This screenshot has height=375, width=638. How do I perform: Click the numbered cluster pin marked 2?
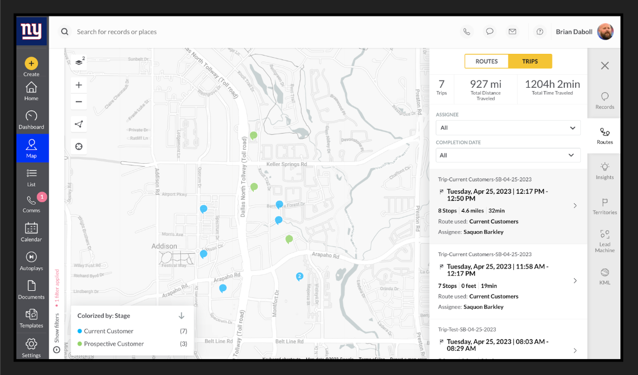[300, 276]
